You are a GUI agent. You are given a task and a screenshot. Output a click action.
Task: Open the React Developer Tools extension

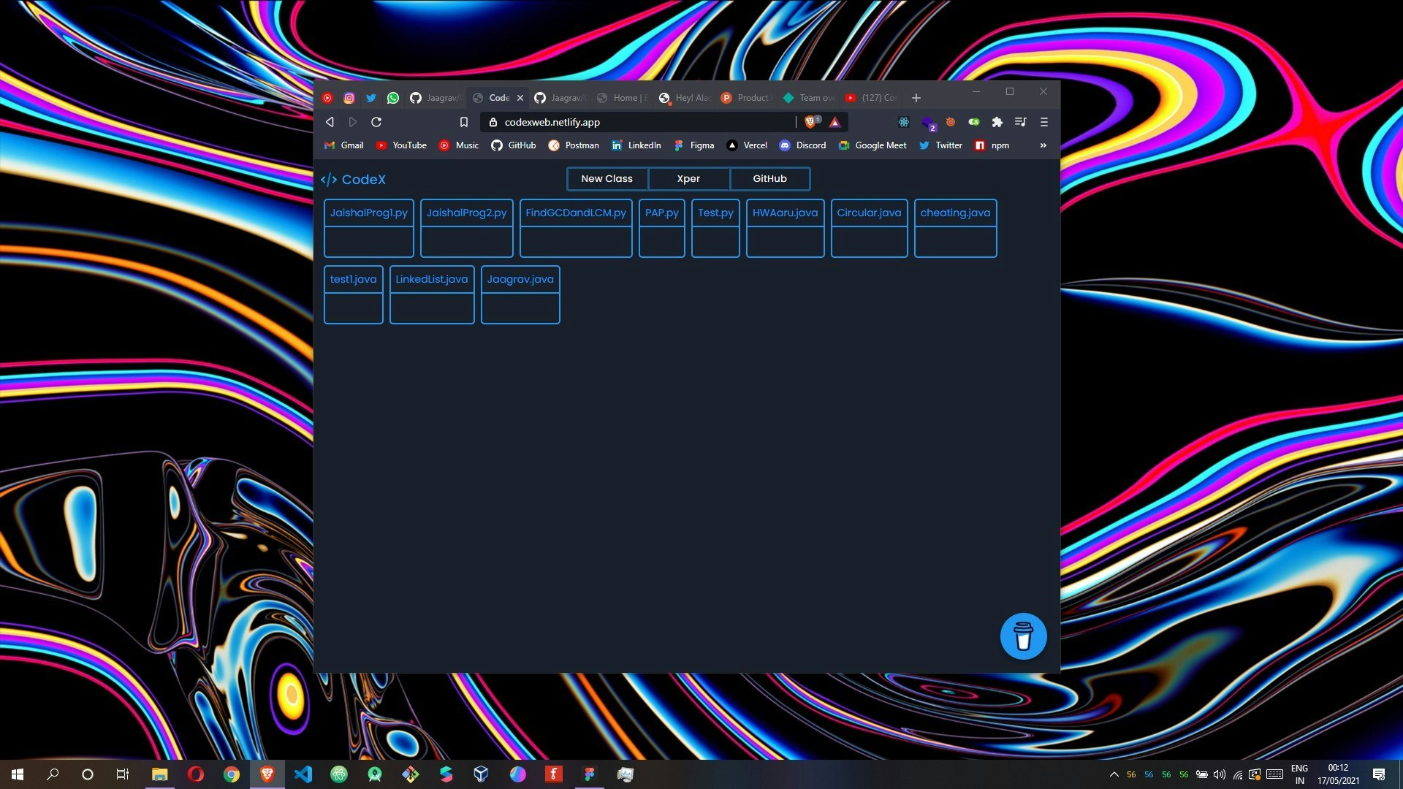904,122
